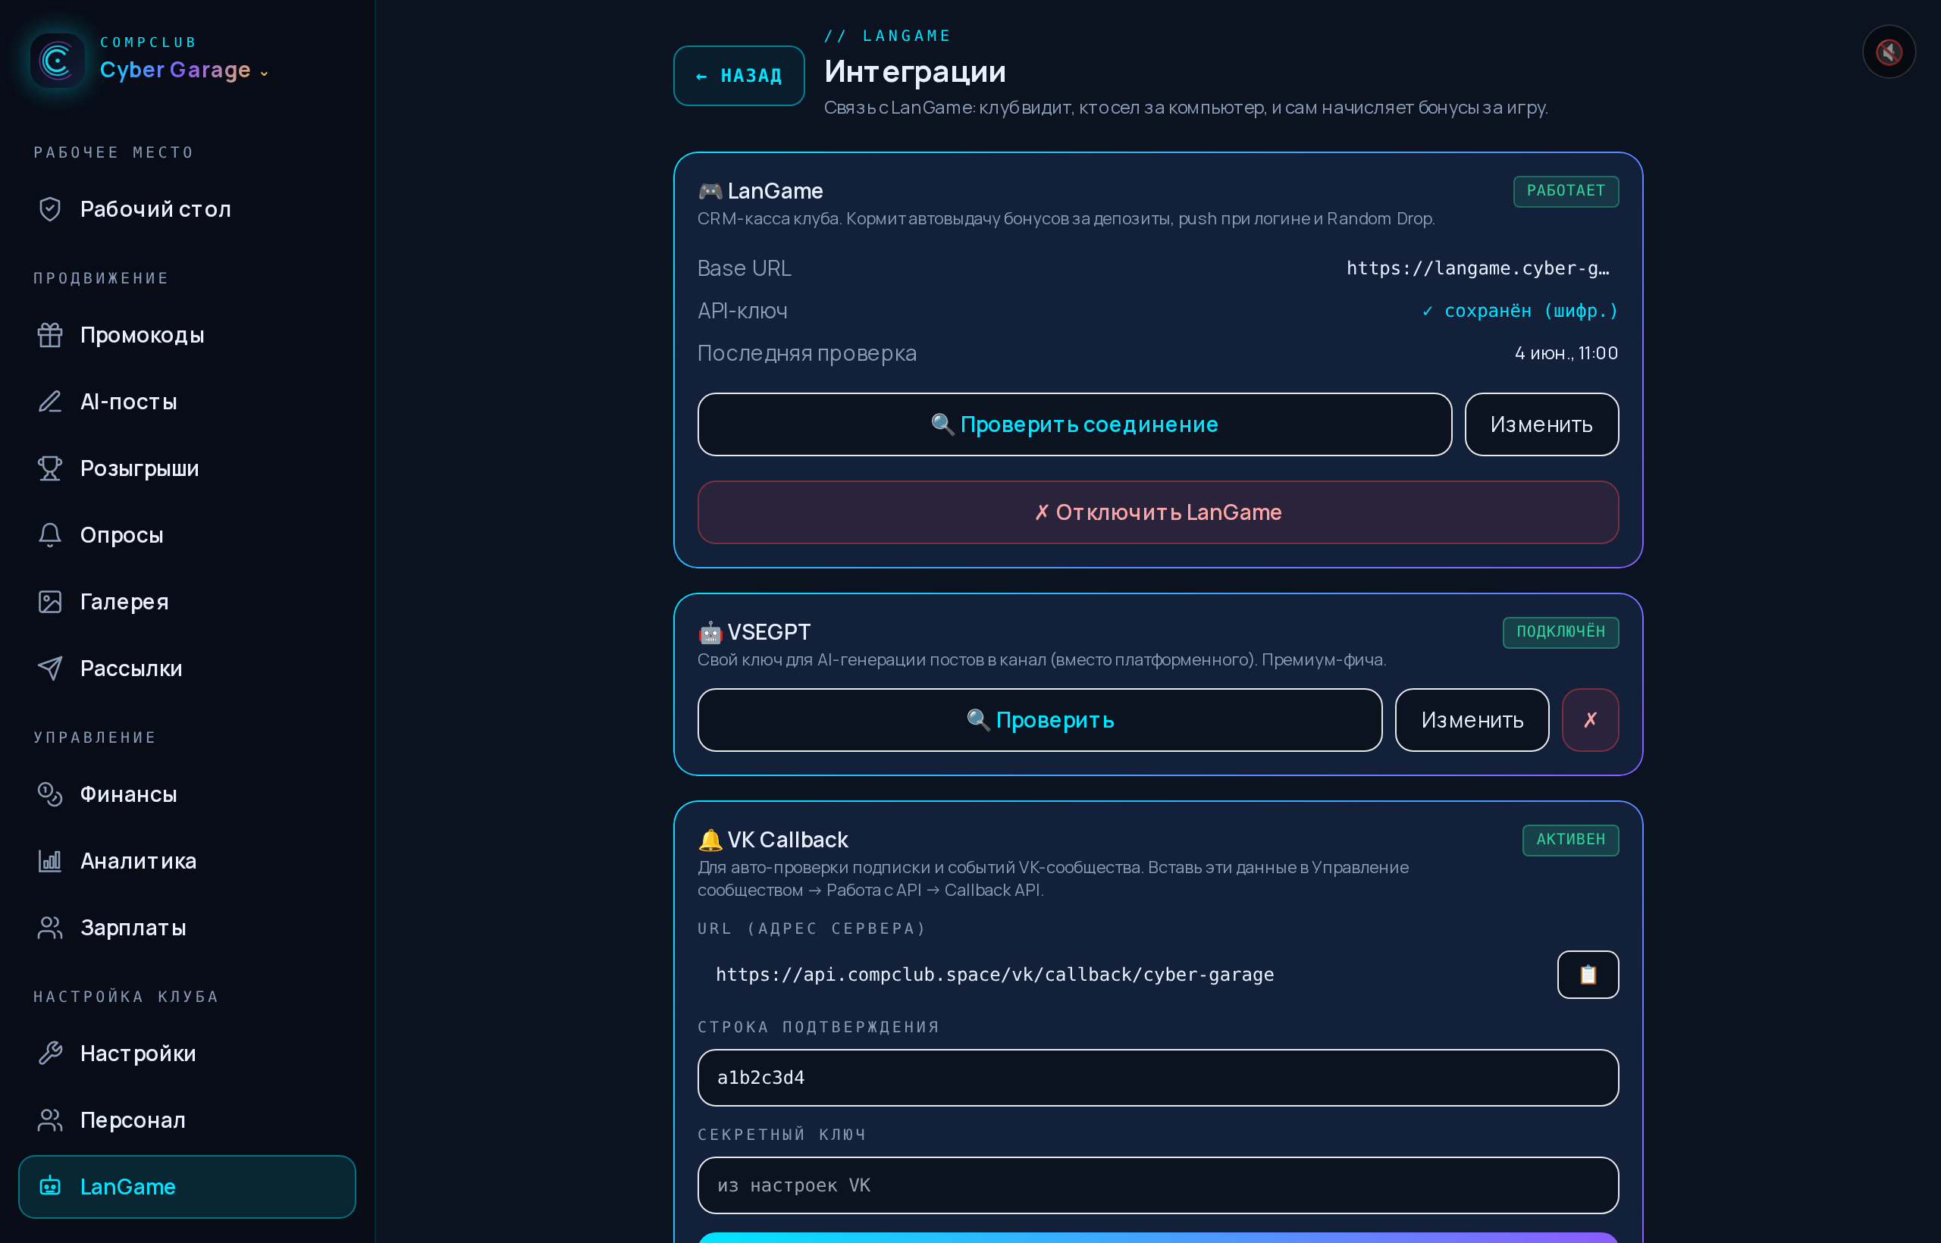Viewport: 1941px width, 1243px height.
Task: Focus the Секретный ключ input field
Action: pos(1158,1185)
